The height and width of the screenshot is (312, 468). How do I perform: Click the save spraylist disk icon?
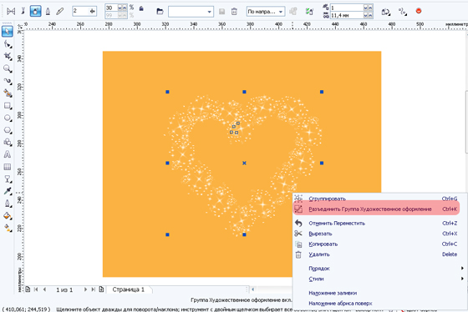[x=221, y=12]
